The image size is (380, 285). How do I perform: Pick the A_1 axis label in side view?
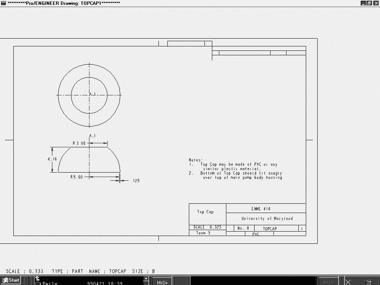click(92, 135)
